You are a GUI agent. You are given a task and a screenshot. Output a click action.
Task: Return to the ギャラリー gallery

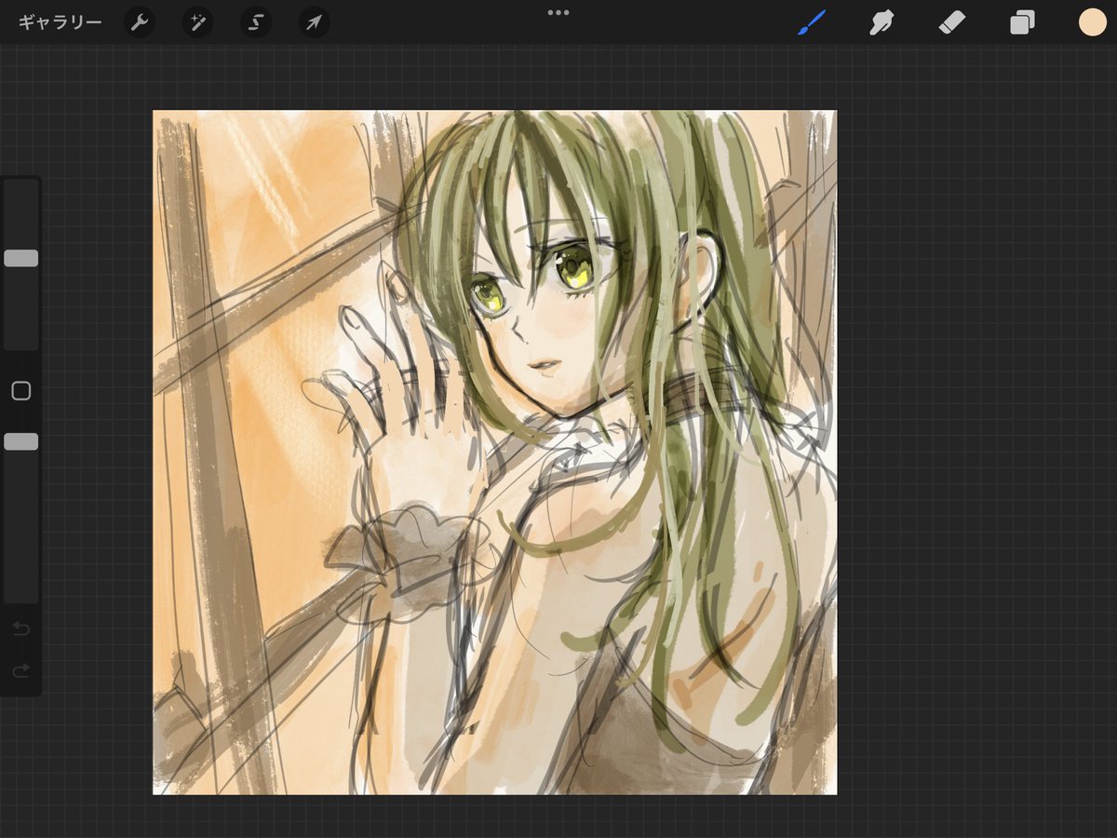click(61, 22)
